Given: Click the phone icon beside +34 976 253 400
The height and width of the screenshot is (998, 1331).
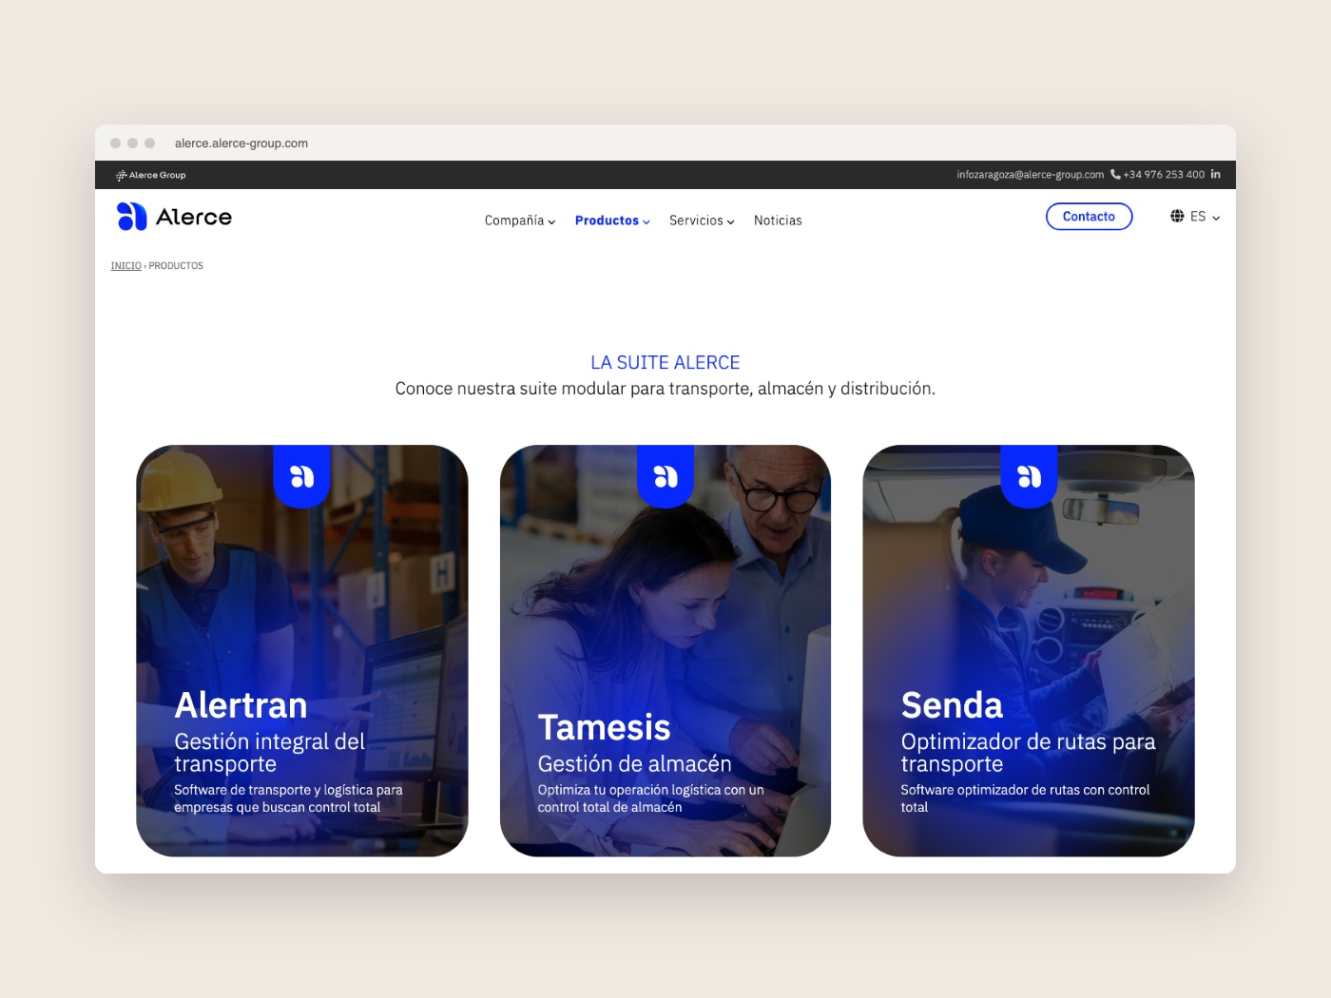Looking at the screenshot, I should click(1115, 174).
